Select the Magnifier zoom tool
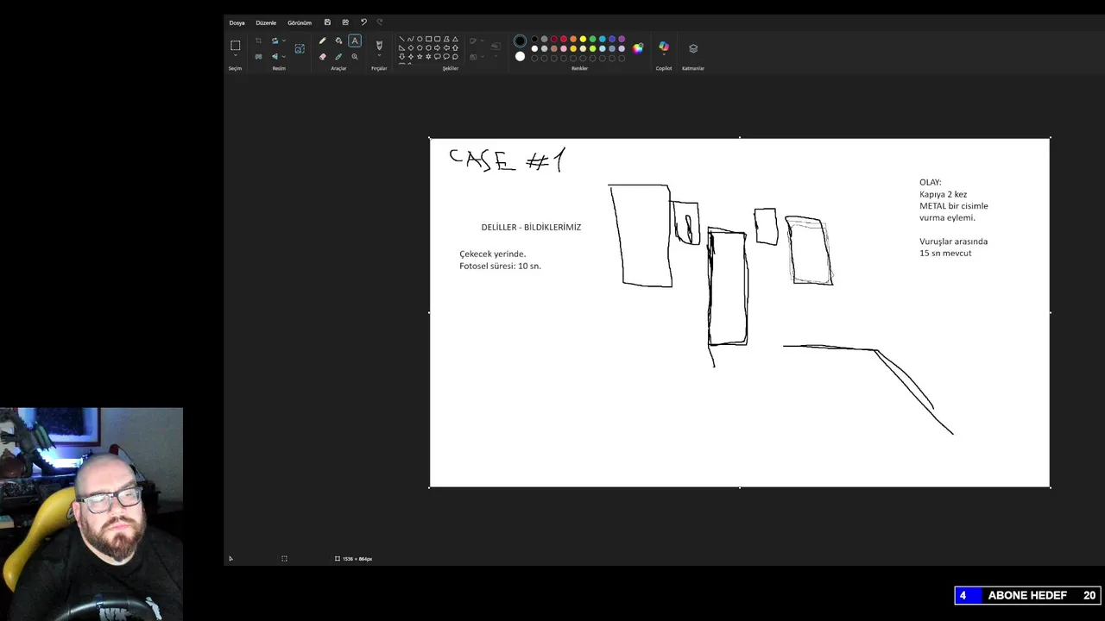The image size is (1105, 621). tap(355, 57)
